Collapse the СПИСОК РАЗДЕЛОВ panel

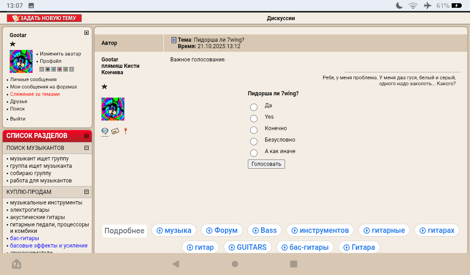pos(86,136)
